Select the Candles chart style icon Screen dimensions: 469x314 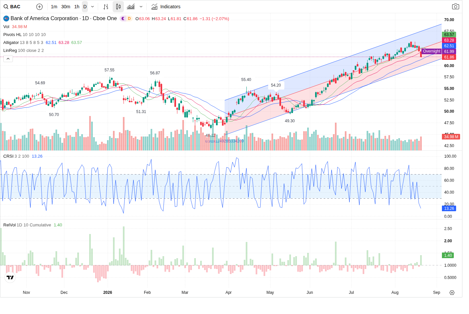(118, 7)
